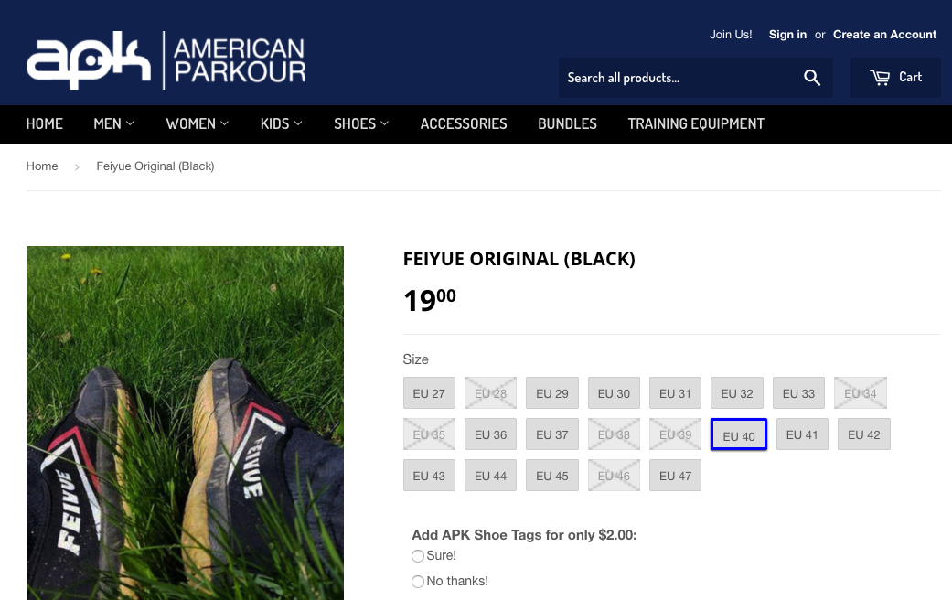Open the SHOES dropdown menu
952x600 pixels.
click(361, 123)
